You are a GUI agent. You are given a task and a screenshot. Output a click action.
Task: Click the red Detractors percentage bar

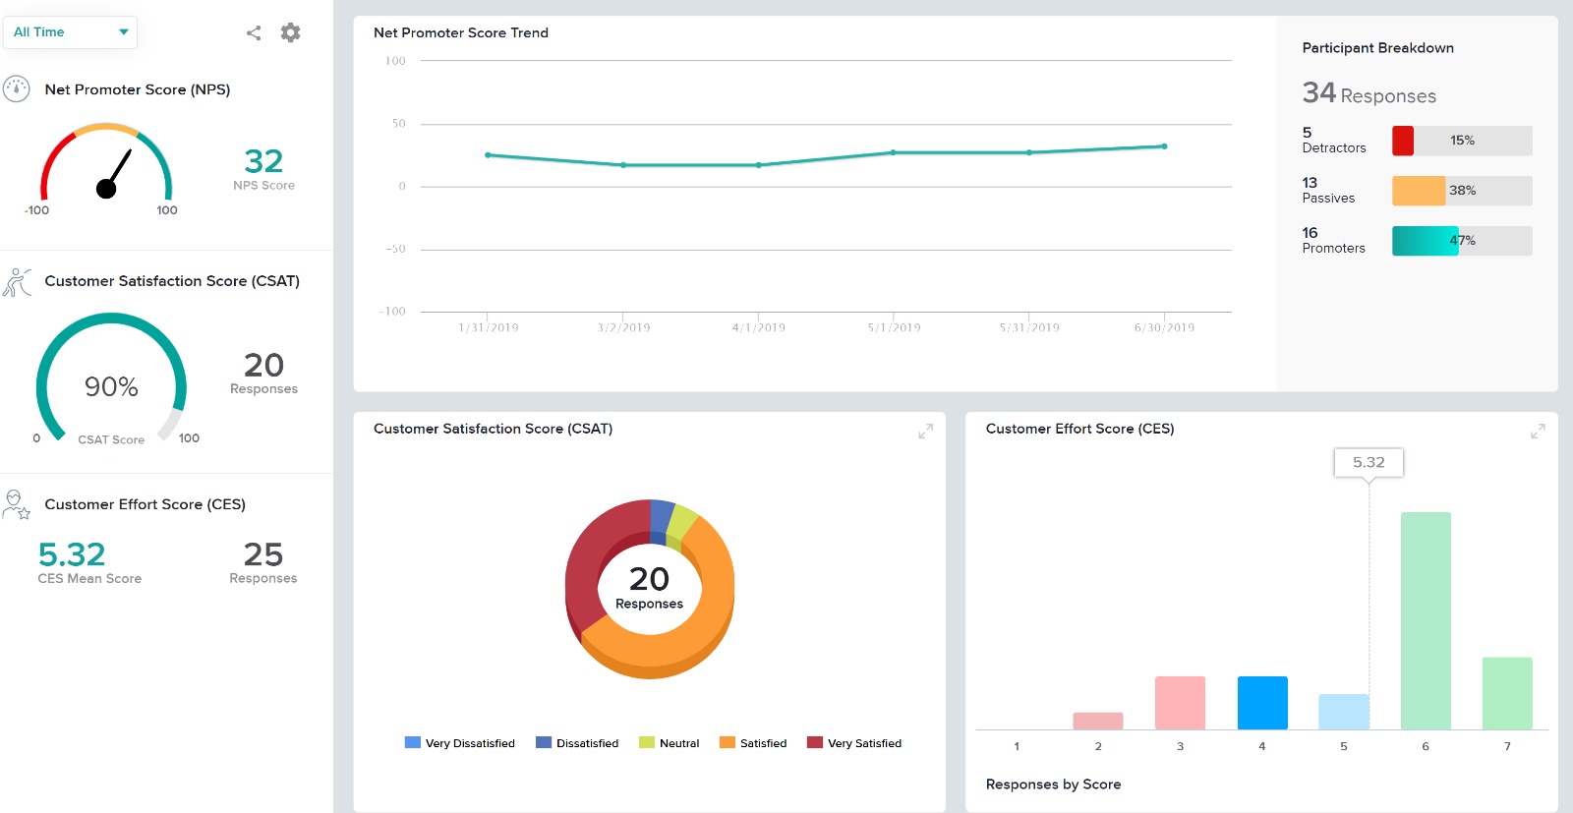[1403, 141]
